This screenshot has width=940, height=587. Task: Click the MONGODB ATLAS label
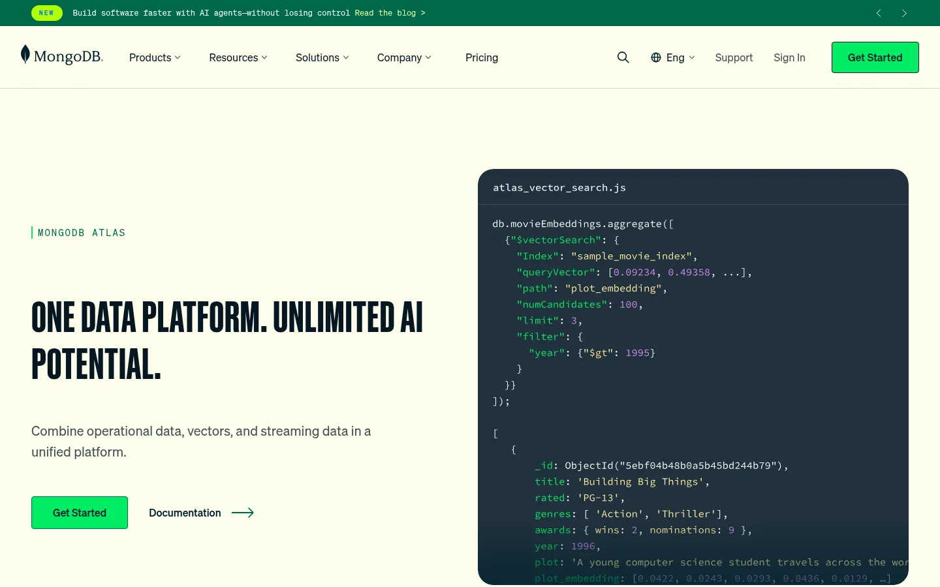point(82,233)
